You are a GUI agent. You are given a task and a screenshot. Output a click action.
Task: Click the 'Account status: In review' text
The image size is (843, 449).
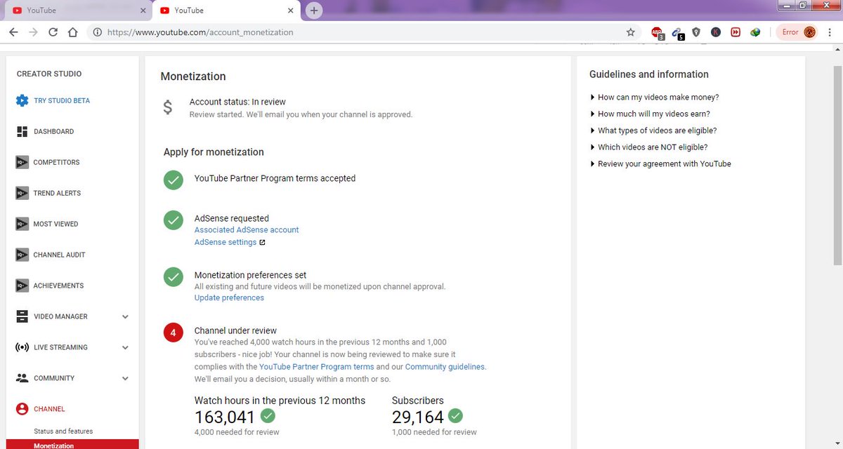[x=237, y=102]
